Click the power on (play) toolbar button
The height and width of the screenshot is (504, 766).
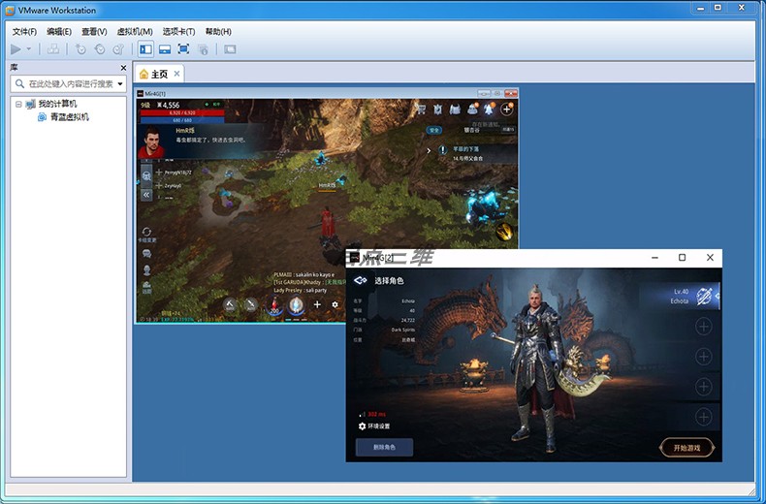click(x=16, y=49)
